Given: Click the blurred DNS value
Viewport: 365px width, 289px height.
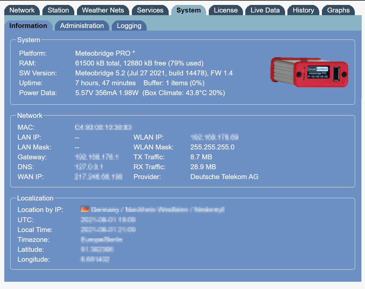Looking at the screenshot, I should (89, 167).
